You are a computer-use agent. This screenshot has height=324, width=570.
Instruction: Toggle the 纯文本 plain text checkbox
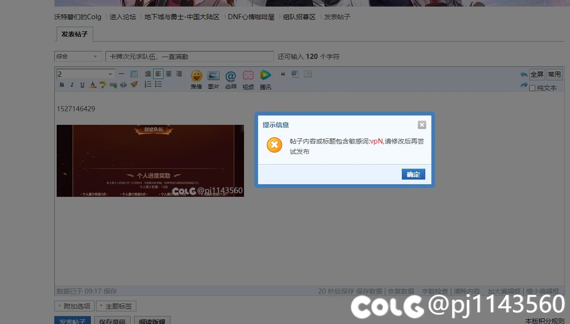tap(532, 88)
